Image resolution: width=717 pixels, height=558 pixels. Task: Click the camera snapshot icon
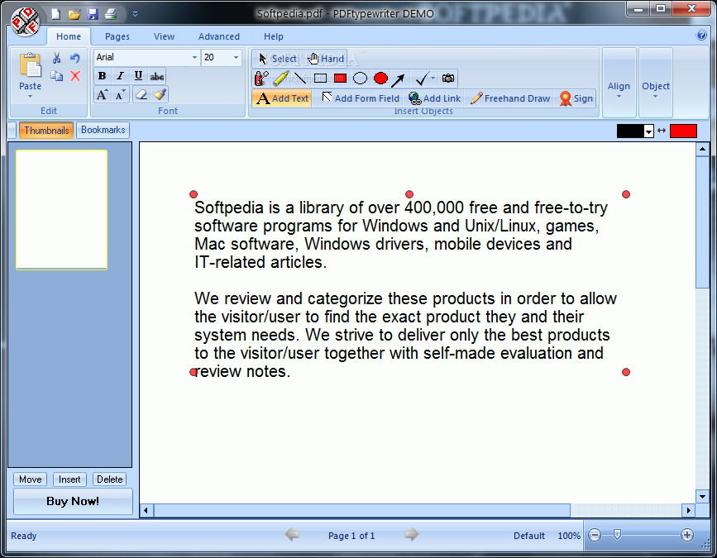pyautogui.click(x=448, y=79)
